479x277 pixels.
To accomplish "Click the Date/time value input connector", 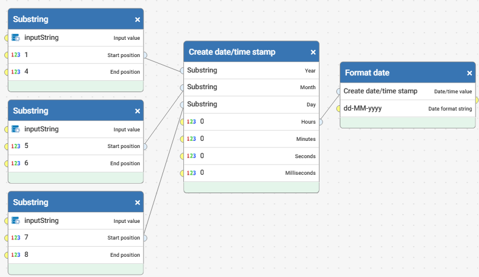I will [339, 91].
